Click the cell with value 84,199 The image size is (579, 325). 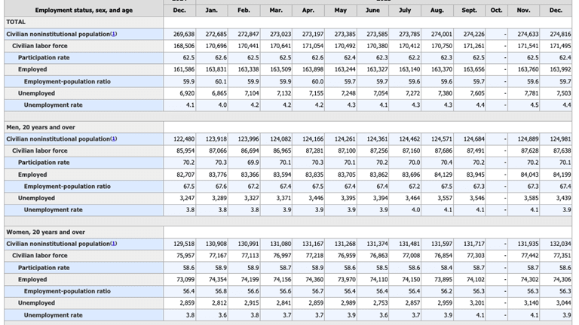coord(556,175)
